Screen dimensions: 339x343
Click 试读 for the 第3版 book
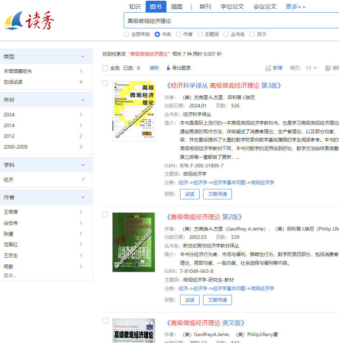coord(190,194)
